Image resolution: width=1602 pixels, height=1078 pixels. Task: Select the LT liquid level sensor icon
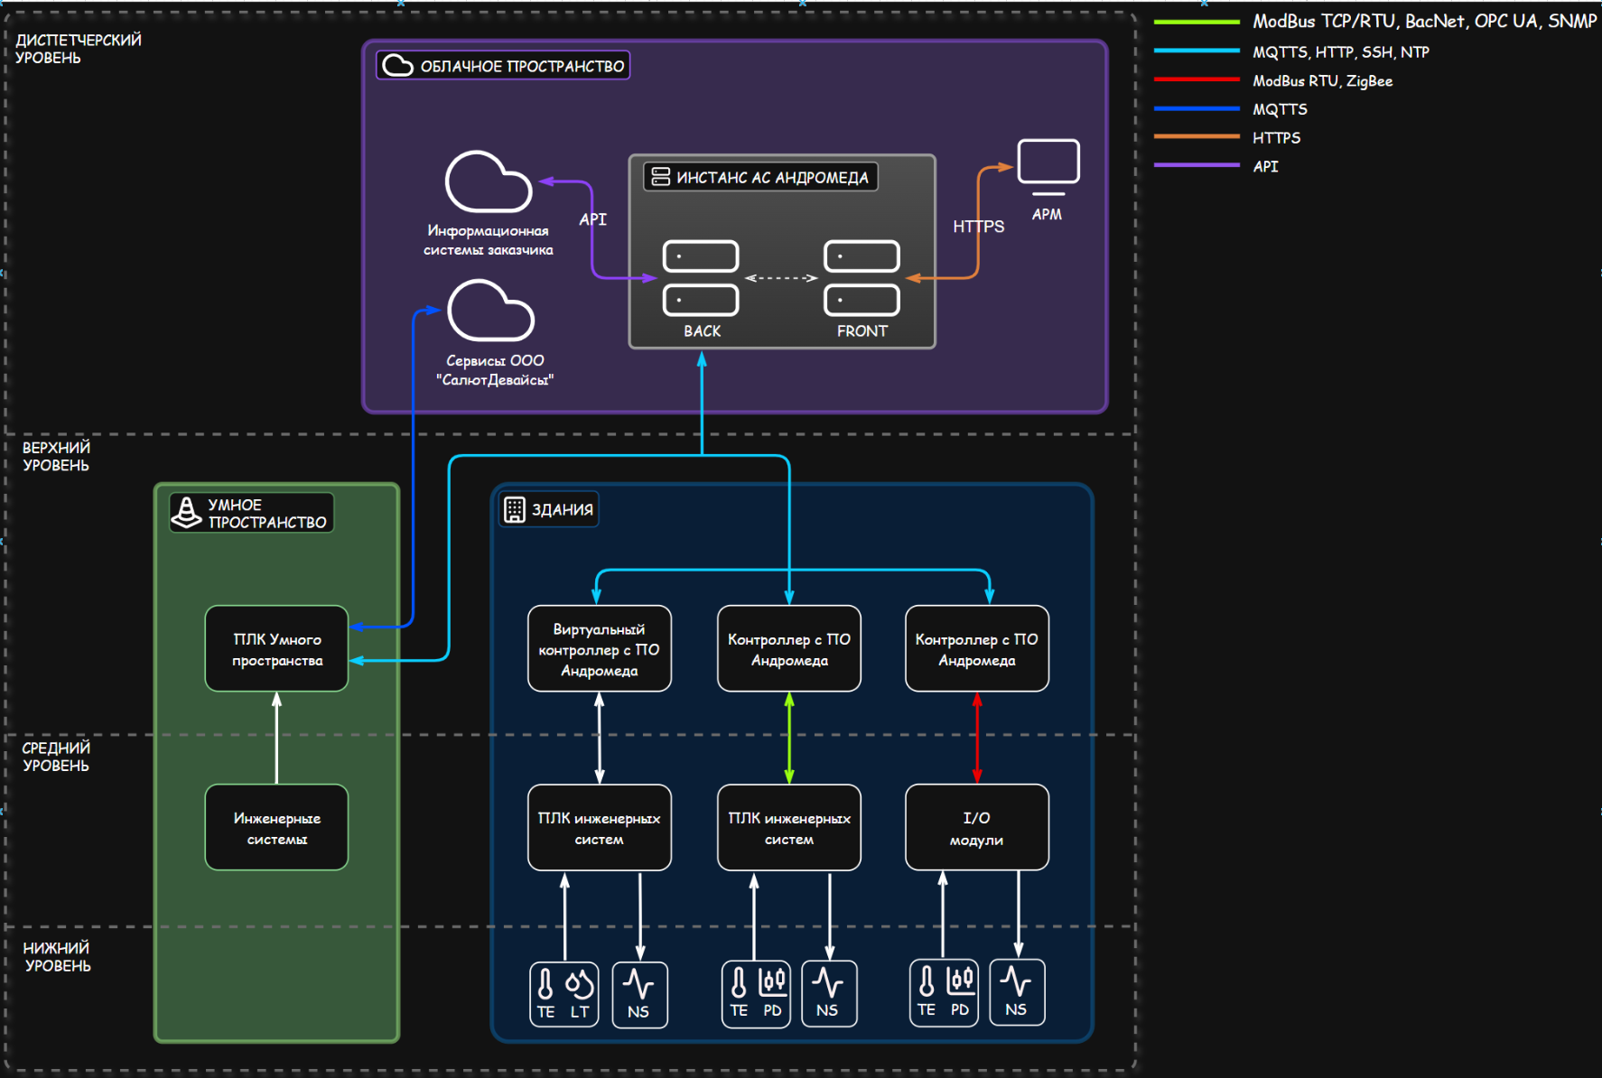click(x=580, y=984)
